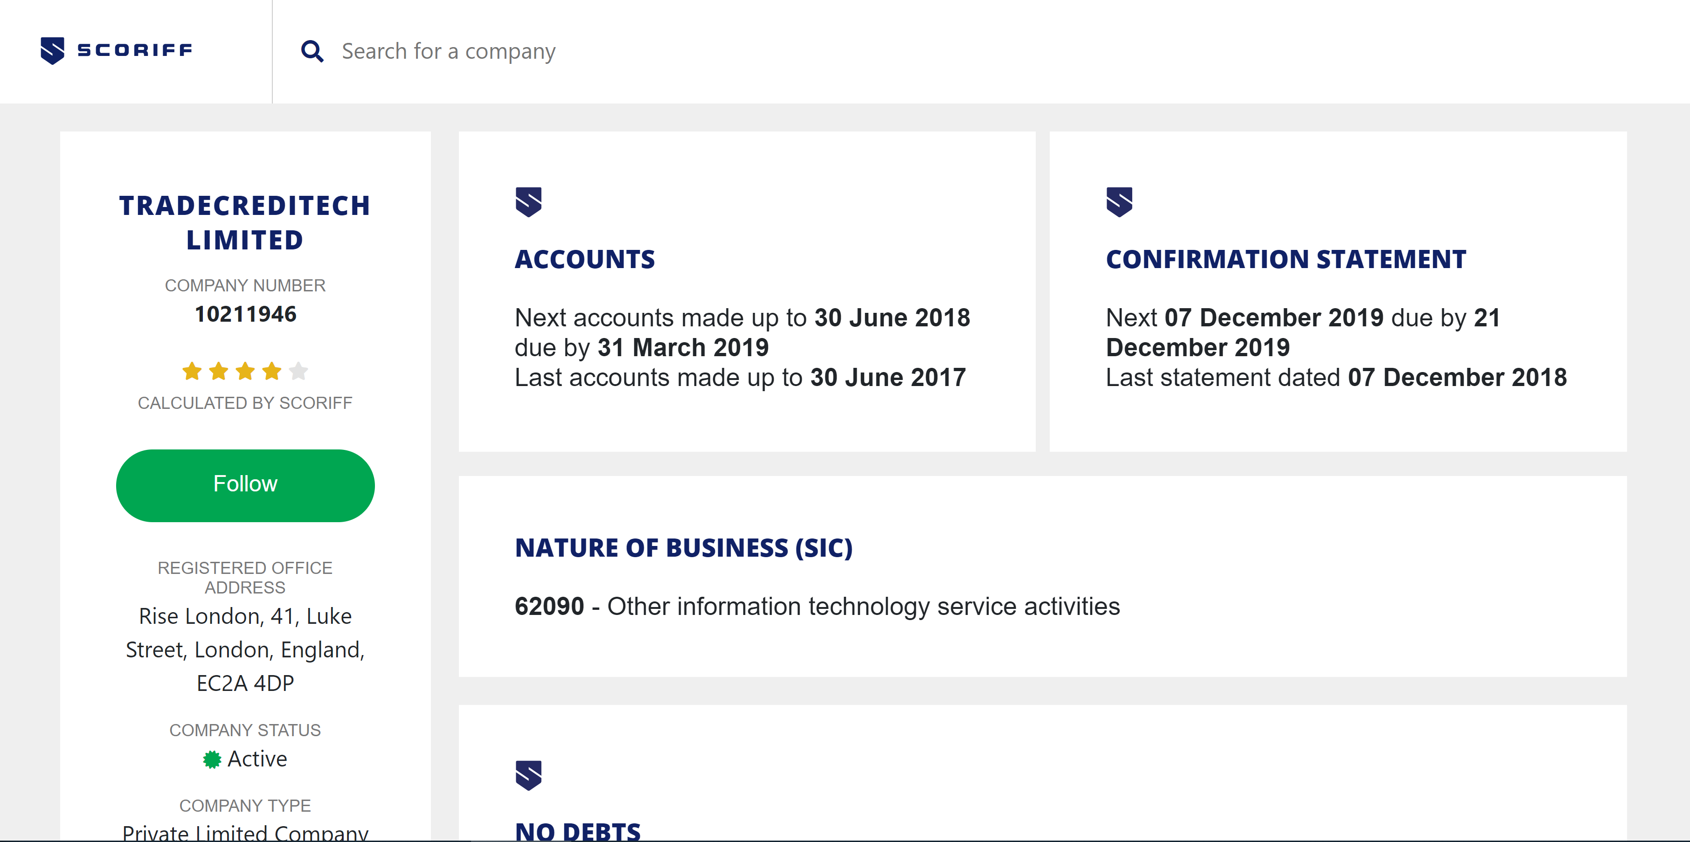This screenshot has width=1690, height=842.
Task: Click the CONFIRMATION STATEMENT heading
Action: point(1285,260)
